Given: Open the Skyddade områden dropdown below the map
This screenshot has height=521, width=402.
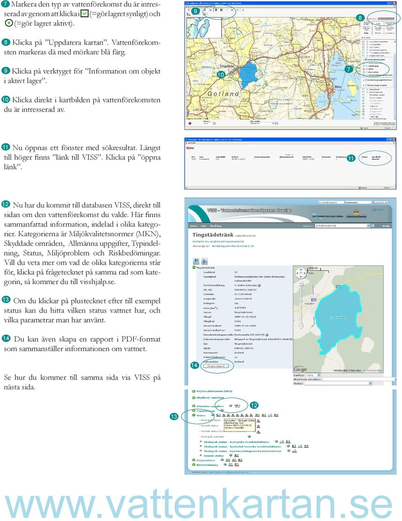Looking at the screenshot, I should 359,379.
